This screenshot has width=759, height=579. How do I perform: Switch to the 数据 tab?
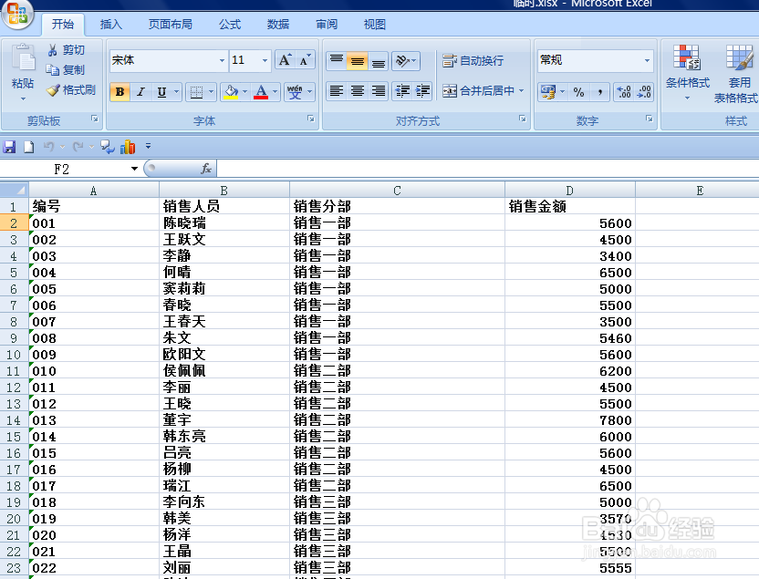(x=278, y=25)
